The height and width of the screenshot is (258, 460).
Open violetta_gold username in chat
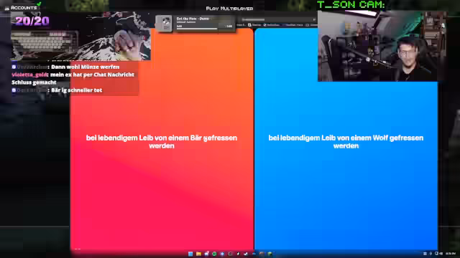(x=29, y=75)
